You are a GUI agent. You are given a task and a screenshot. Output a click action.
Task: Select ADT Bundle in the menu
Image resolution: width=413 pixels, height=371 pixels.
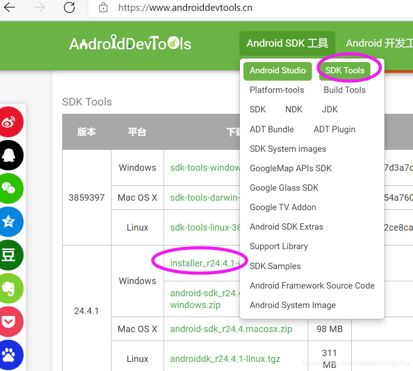coord(272,130)
